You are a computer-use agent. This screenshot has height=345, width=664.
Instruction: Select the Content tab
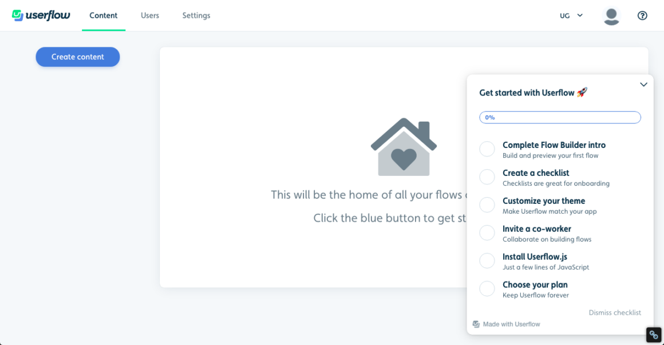point(104,15)
